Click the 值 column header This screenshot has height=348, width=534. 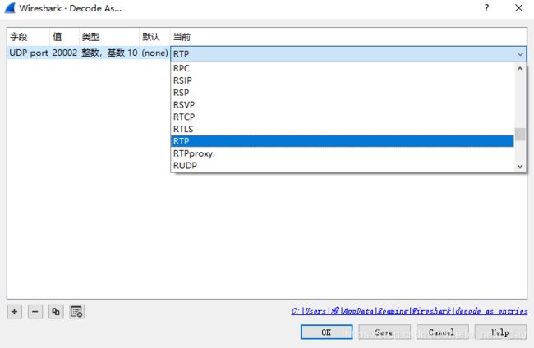(x=64, y=37)
